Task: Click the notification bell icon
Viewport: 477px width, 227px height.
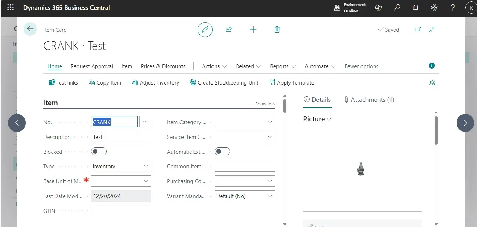Action: point(416,7)
